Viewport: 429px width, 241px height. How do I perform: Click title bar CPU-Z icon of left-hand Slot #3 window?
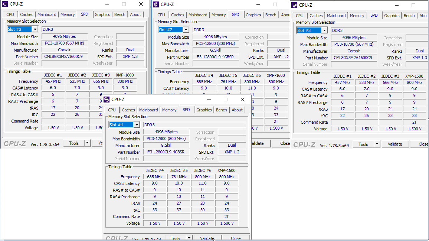click(x=5, y=4)
